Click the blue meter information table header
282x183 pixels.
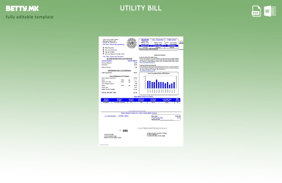pos(141,99)
